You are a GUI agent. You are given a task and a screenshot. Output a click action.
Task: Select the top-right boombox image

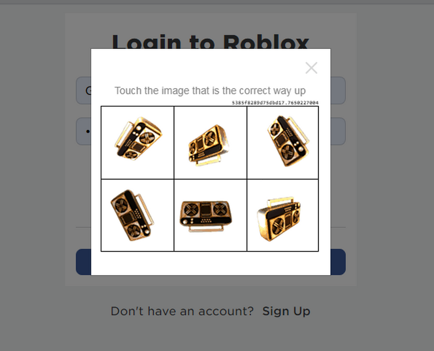tap(283, 142)
